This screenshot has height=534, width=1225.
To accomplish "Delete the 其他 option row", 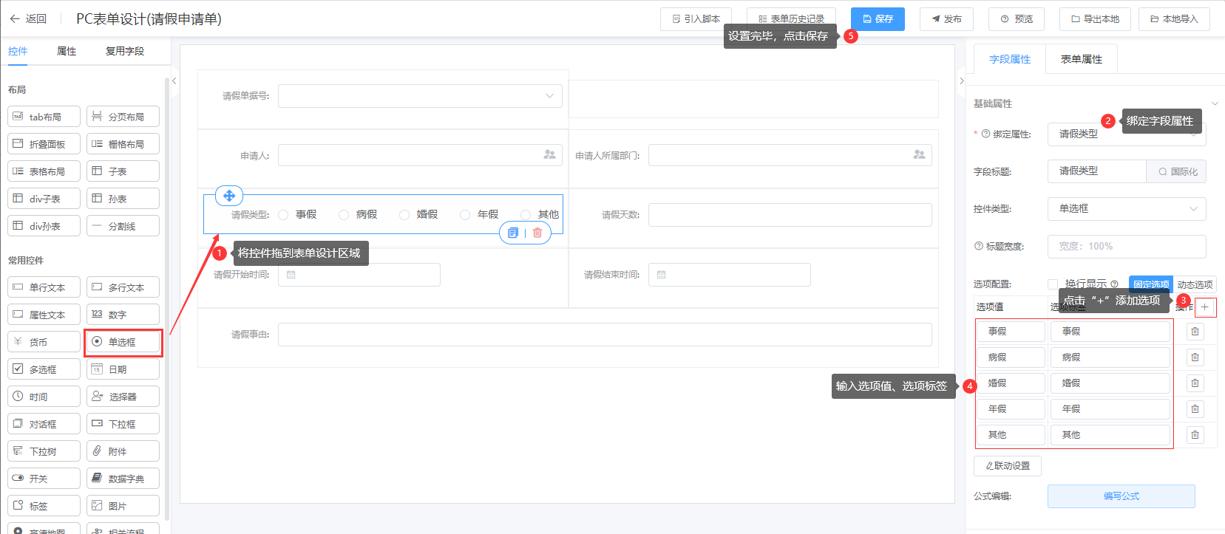I will (x=1195, y=435).
